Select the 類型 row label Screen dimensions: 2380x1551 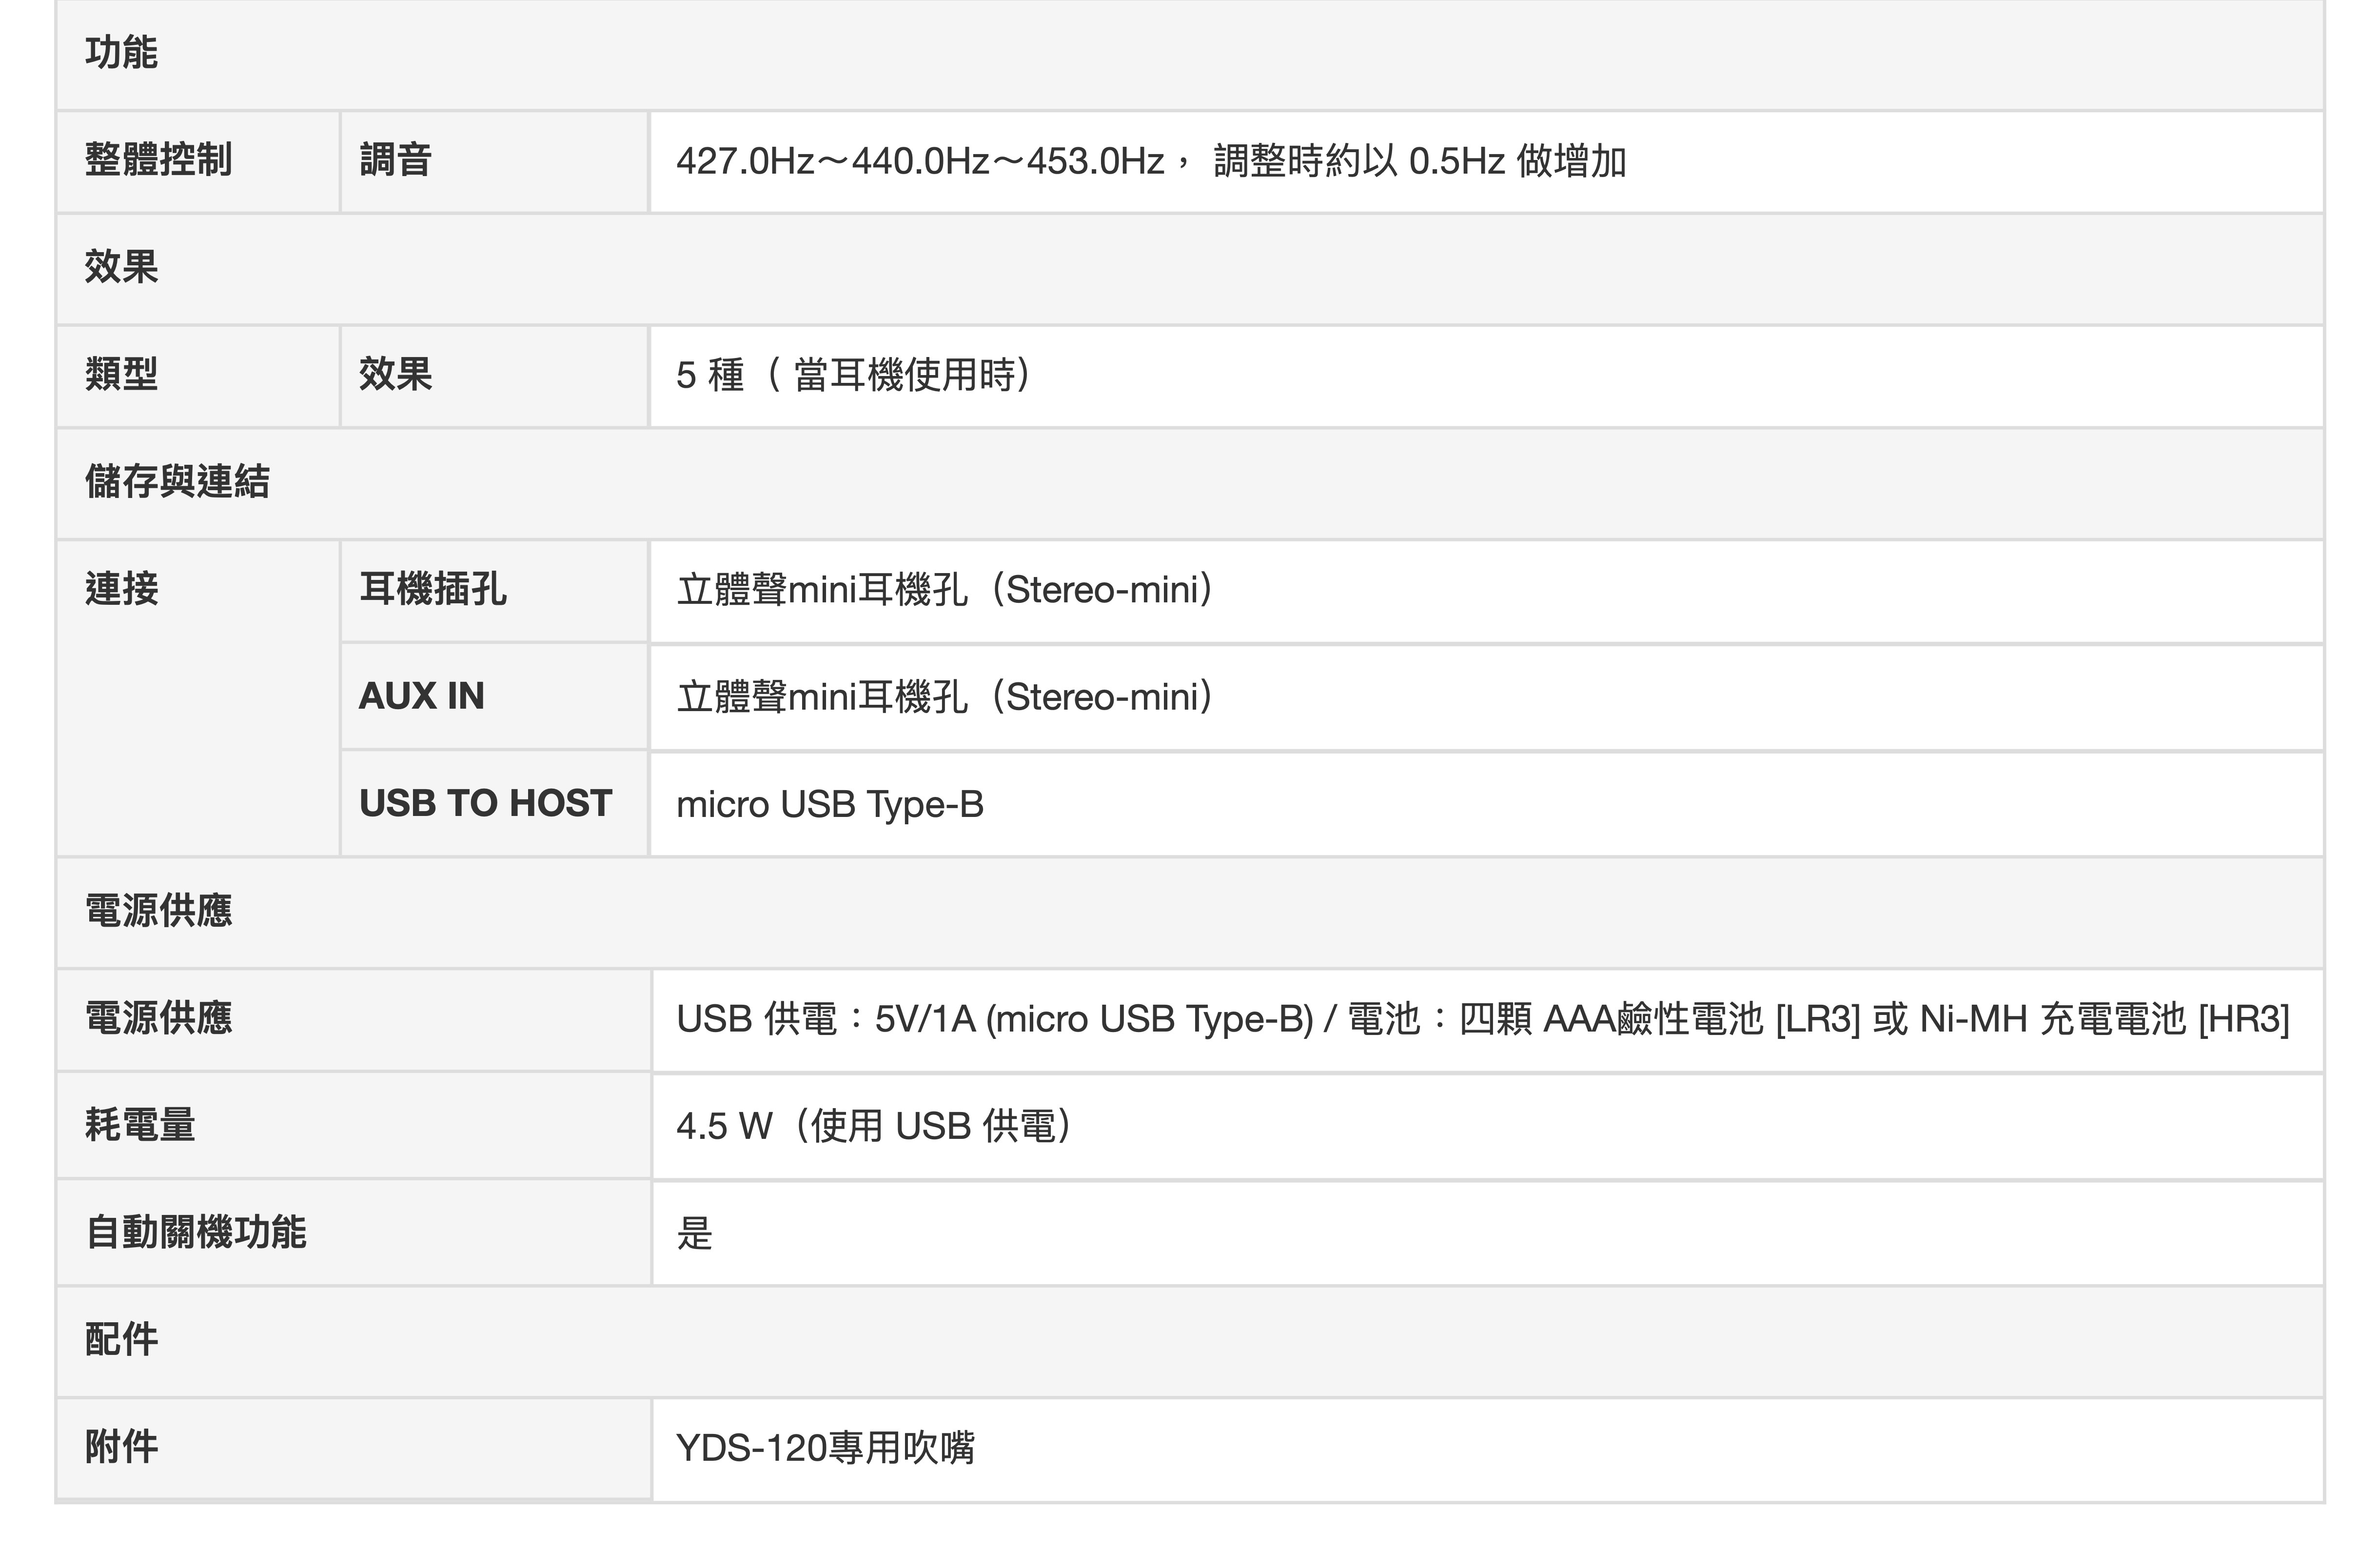pyautogui.click(x=121, y=375)
